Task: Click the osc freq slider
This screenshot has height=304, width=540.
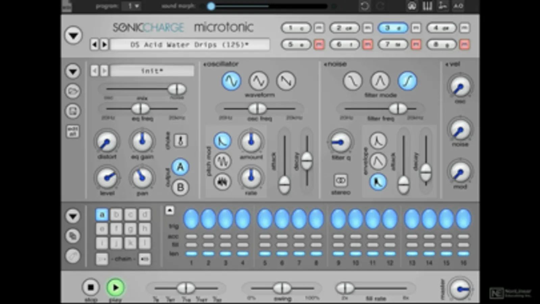Action: pyautogui.click(x=259, y=108)
